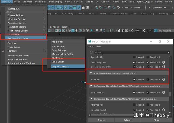Open the Outliner from Windows menu
The image size is (174, 123).
pyautogui.click(x=26, y=43)
